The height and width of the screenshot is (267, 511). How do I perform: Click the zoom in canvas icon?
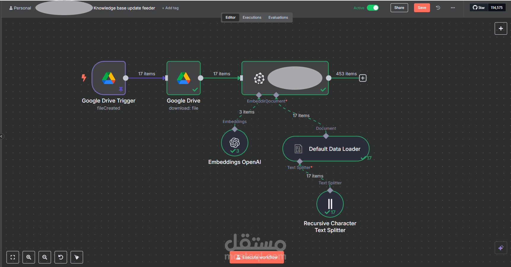(29, 257)
